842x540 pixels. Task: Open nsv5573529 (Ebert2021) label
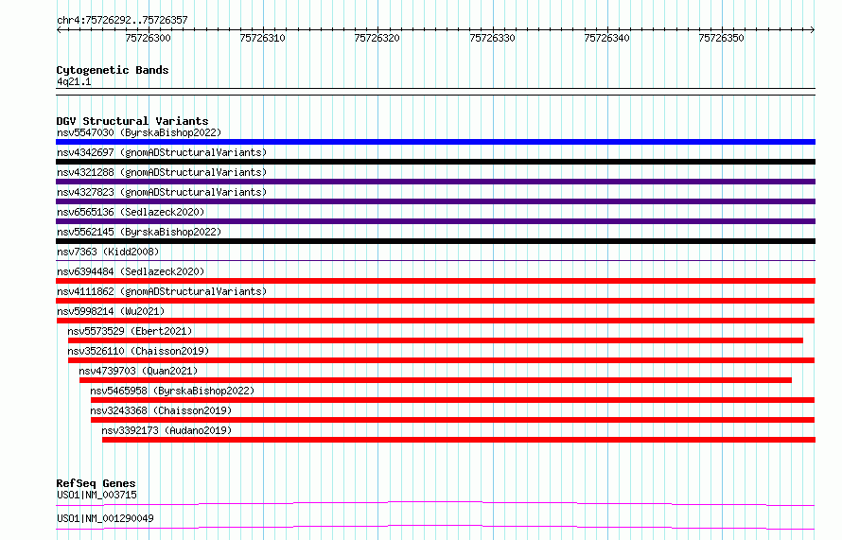130,331
